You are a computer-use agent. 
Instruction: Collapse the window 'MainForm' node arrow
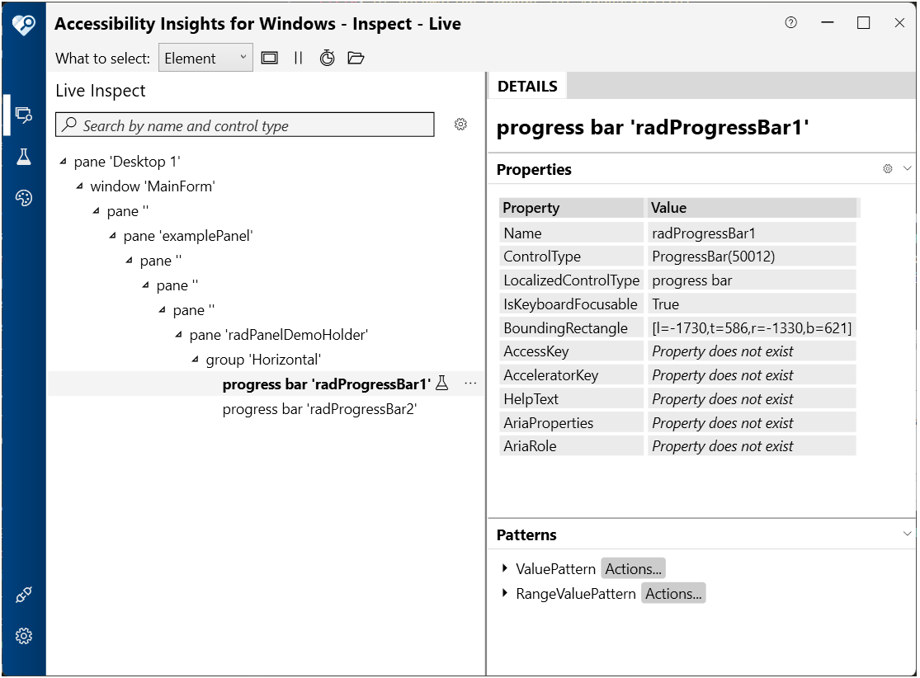click(x=80, y=186)
